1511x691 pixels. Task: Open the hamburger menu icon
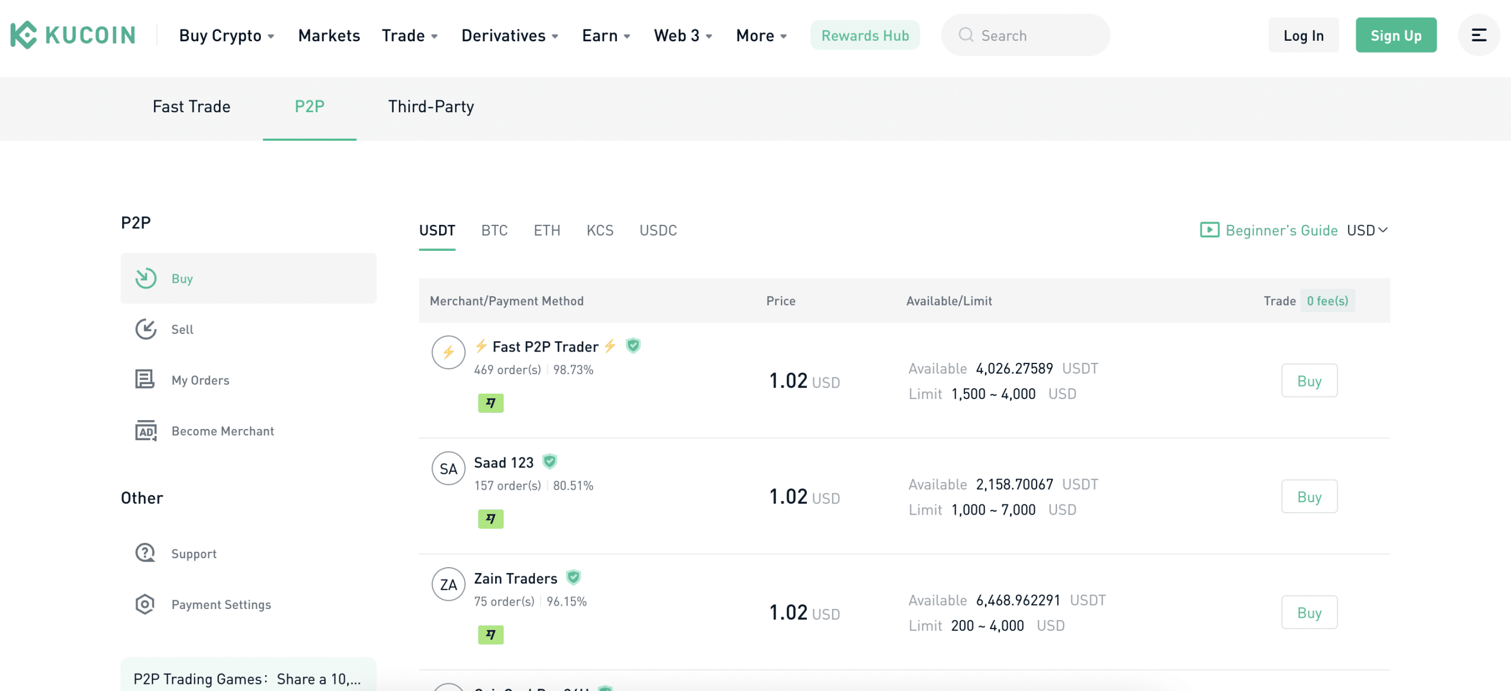click(x=1479, y=35)
